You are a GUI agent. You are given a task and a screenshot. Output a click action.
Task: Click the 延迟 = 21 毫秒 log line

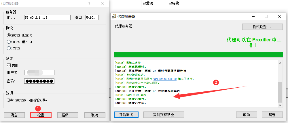coord(130,95)
